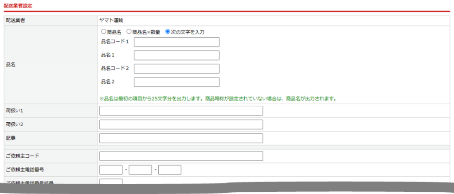
Task: Click the ご依頼主電話番号 label
Action: coord(25,170)
